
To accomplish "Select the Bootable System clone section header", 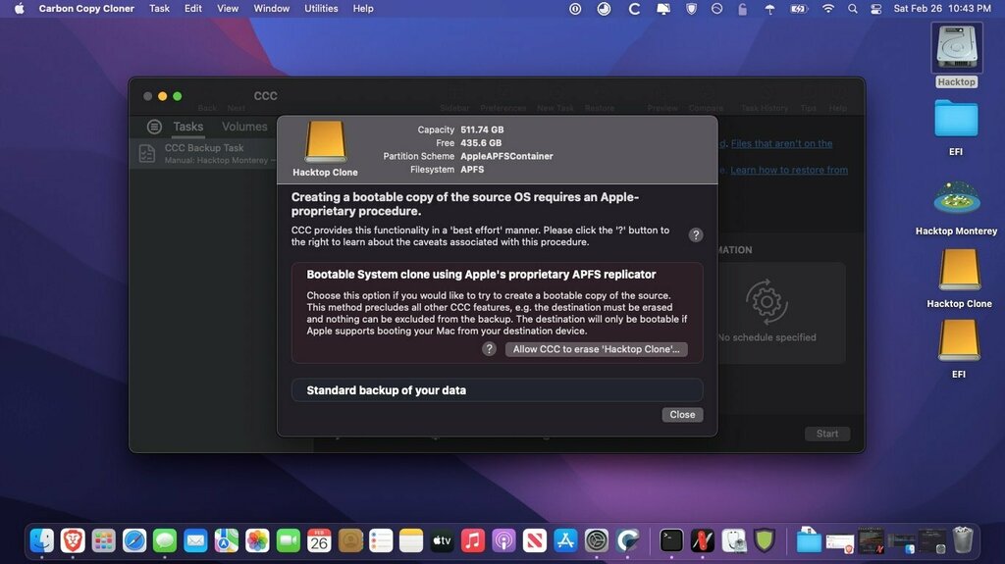I will click(481, 275).
